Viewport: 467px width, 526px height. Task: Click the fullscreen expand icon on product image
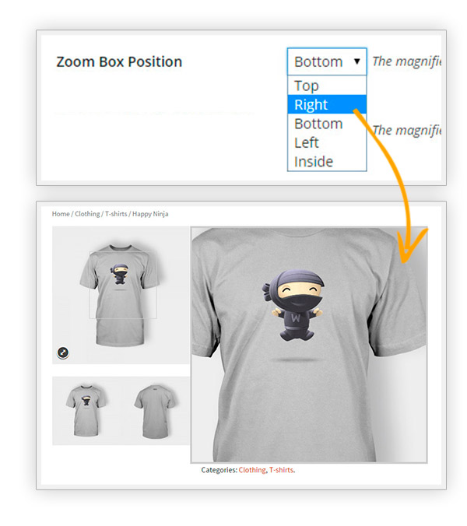(63, 352)
